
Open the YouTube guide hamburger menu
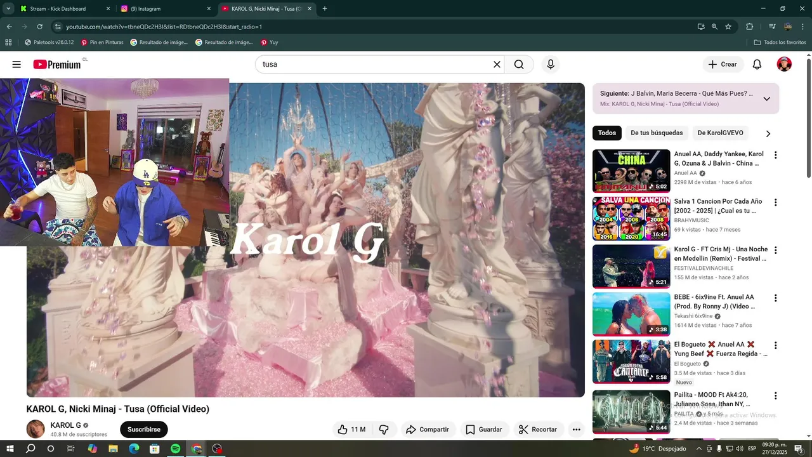click(16, 64)
